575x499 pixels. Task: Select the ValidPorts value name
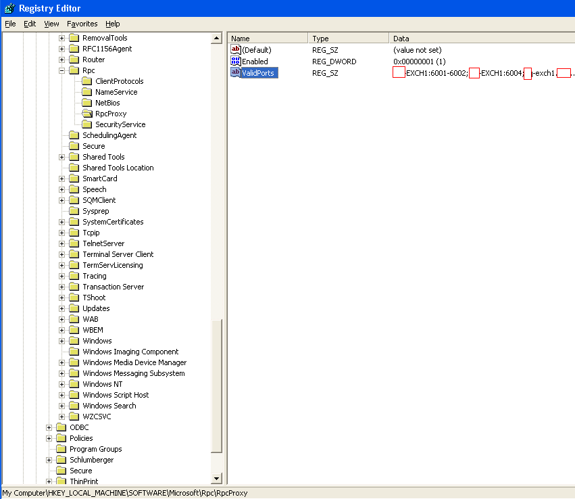(x=258, y=73)
